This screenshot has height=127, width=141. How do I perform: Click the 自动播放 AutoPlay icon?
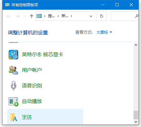pos(13,102)
